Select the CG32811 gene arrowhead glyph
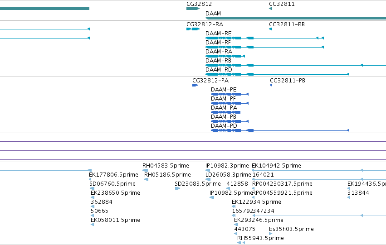386x245 pixels. [x=270, y=9]
